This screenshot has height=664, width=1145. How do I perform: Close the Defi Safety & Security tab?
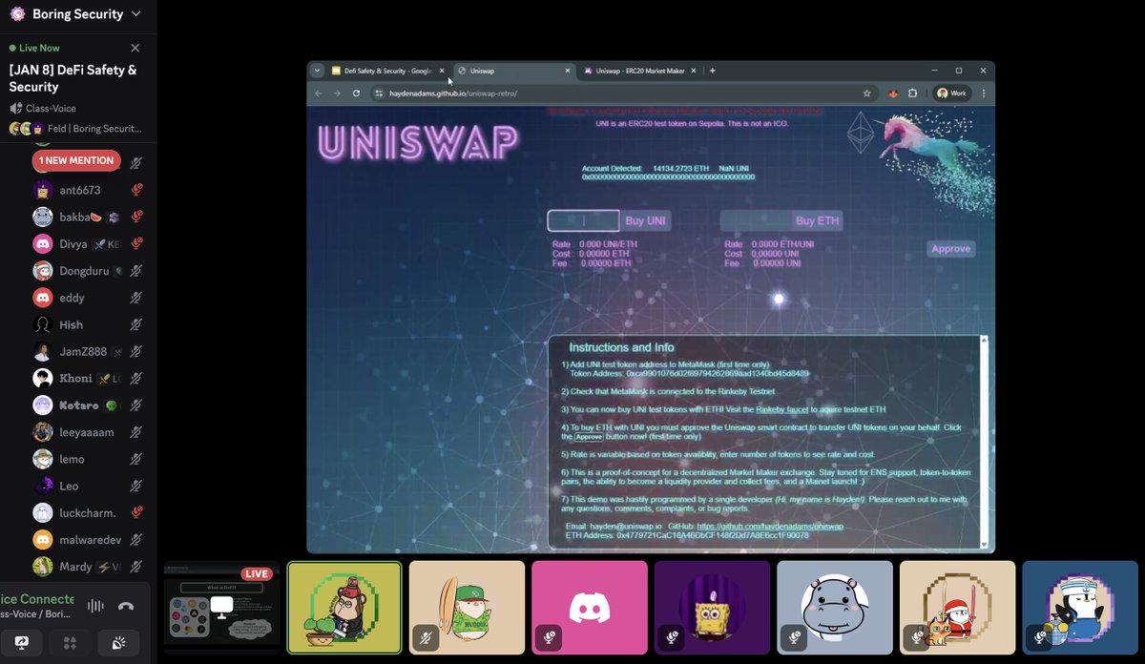[442, 71]
